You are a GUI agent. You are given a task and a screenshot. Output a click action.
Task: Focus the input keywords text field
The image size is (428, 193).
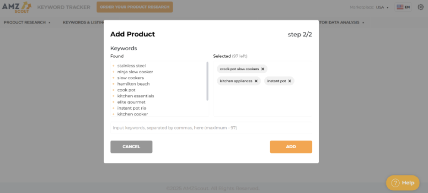[x=211, y=128]
